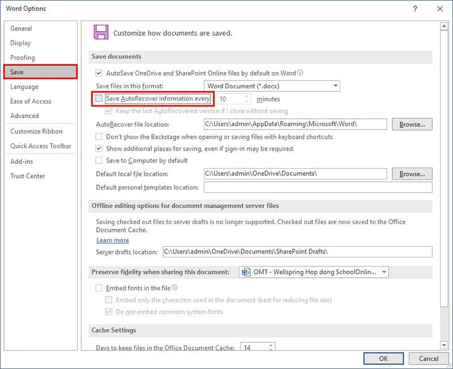
Task: Open the Preserve fidelity document dropdown
Action: (x=314, y=272)
